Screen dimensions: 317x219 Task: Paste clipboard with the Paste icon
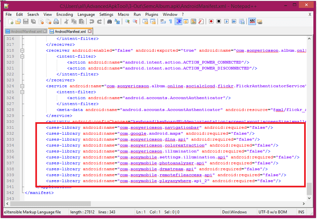pyautogui.click(x=82, y=21)
